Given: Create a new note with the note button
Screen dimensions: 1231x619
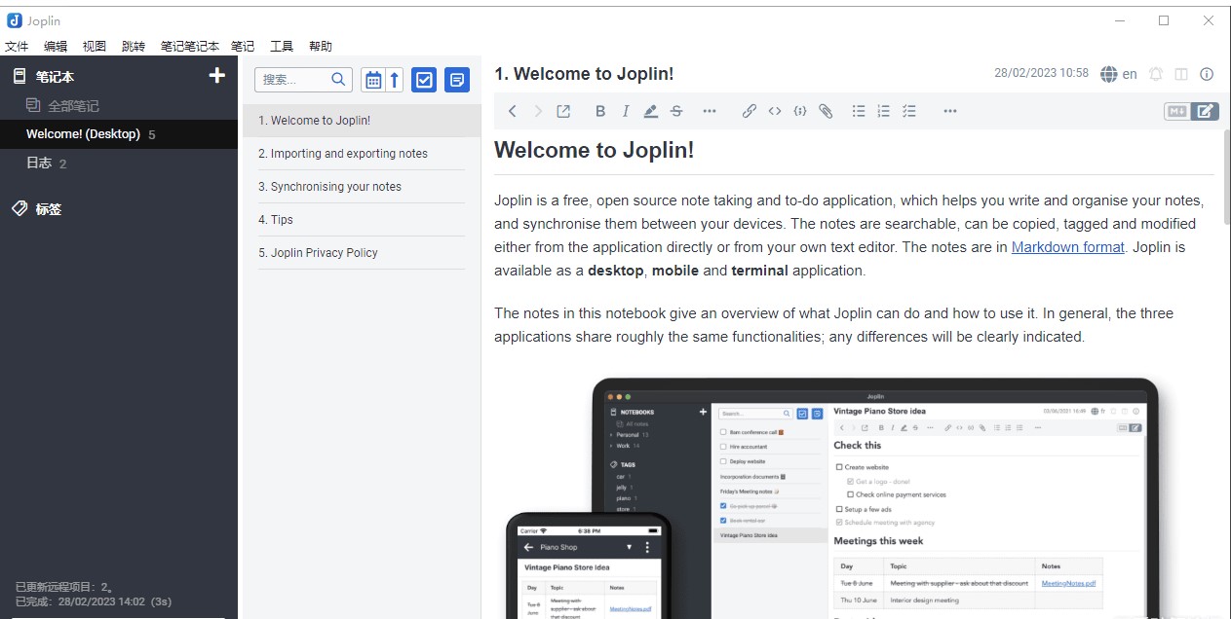Looking at the screenshot, I should coord(457,80).
